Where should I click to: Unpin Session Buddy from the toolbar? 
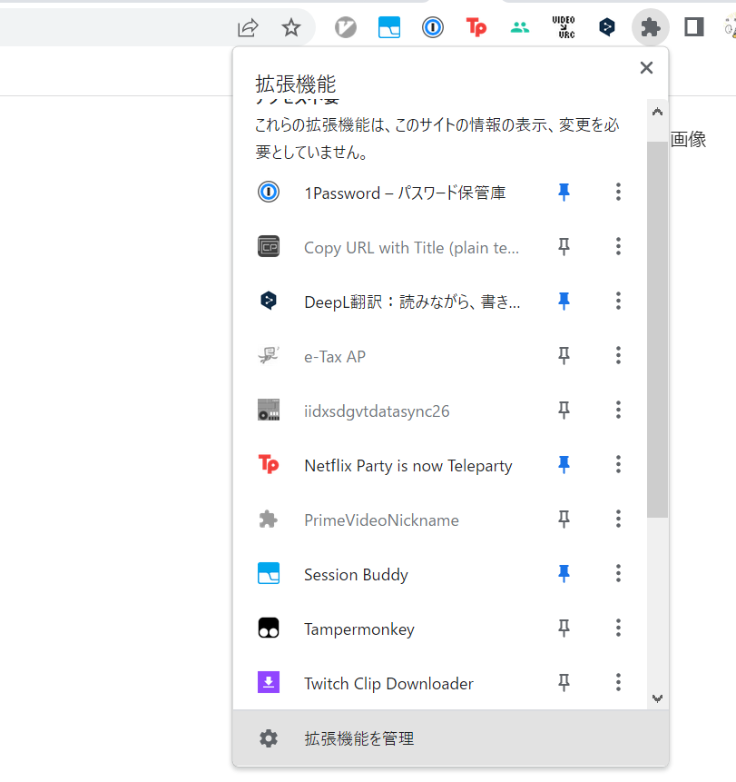pyautogui.click(x=564, y=573)
